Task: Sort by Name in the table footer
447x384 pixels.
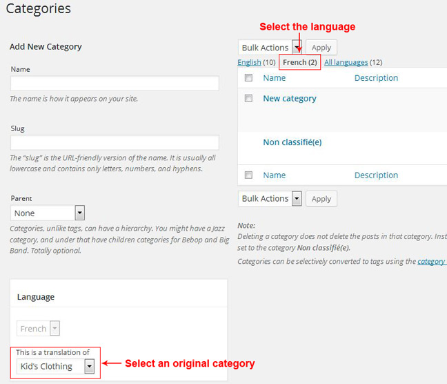Action: click(275, 175)
